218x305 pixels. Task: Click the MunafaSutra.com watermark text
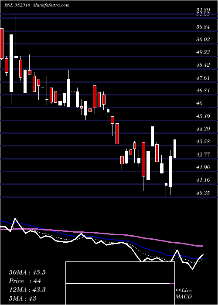(x=51, y=5)
